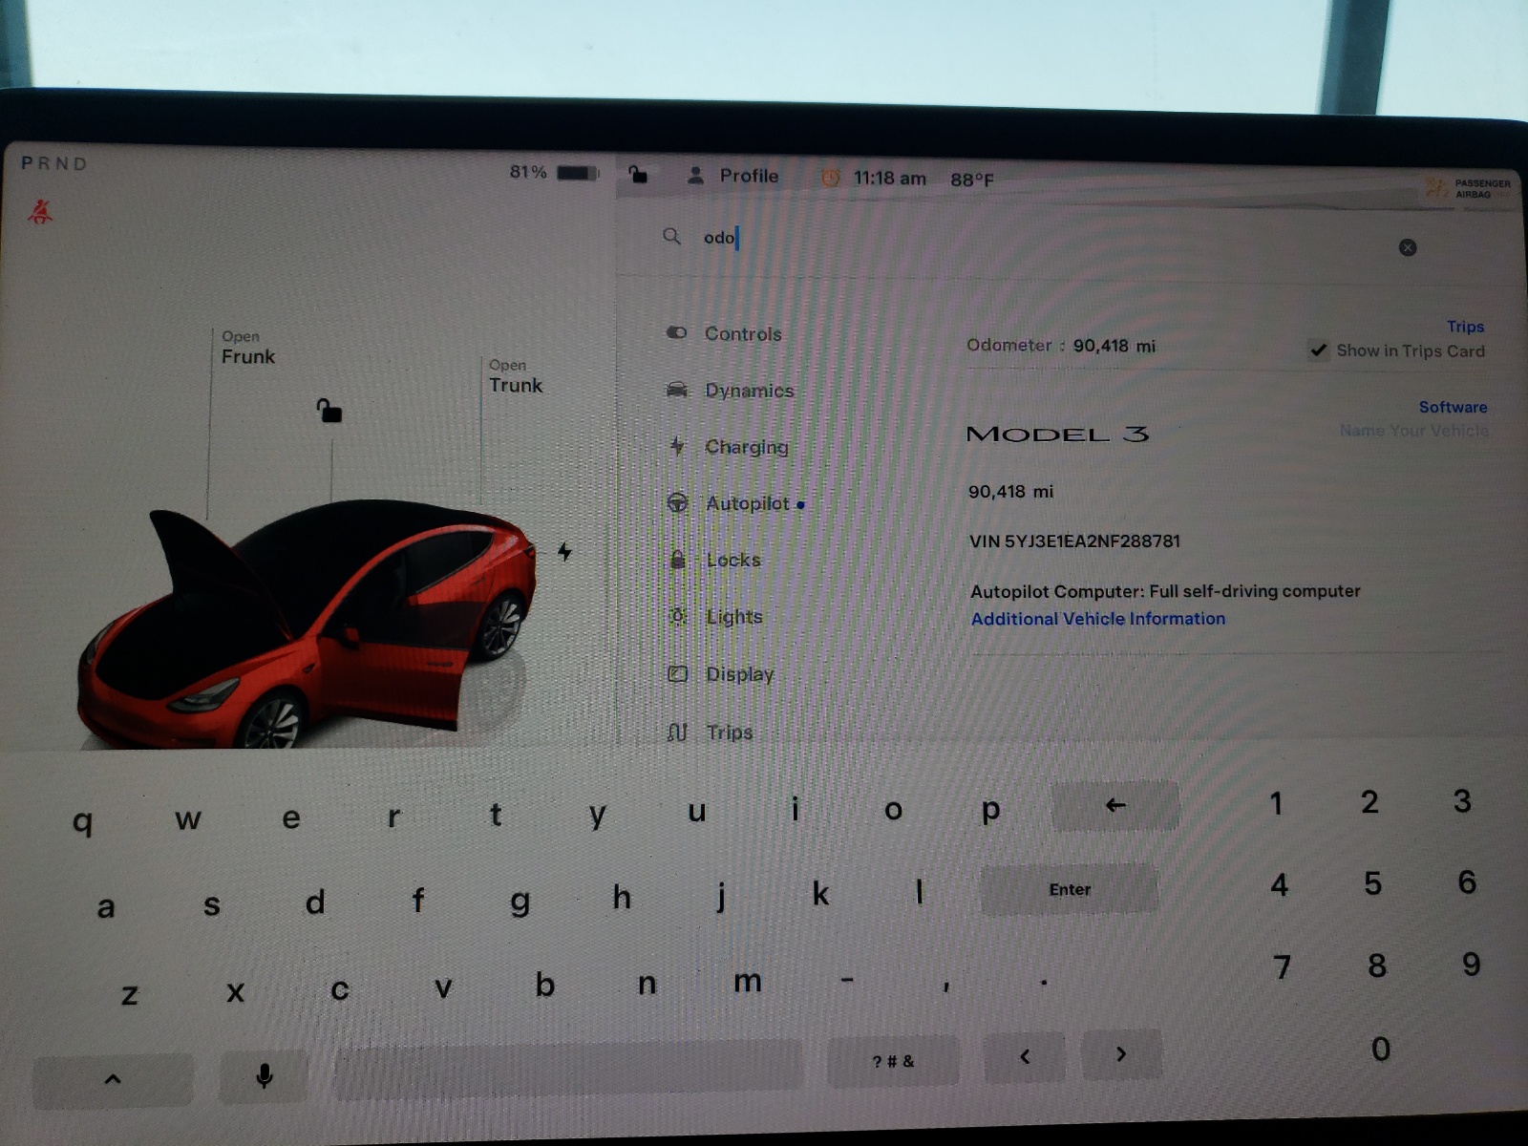Tap the Autopilot steering wheel icon
Image resolution: width=1528 pixels, height=1146 pixels.
pos(677,502)
